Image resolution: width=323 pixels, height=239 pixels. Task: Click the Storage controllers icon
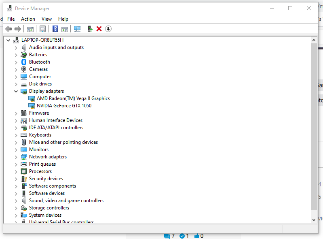(24, 208)
